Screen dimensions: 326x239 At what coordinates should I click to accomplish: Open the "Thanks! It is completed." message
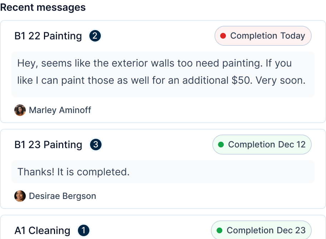pos(73,172)
